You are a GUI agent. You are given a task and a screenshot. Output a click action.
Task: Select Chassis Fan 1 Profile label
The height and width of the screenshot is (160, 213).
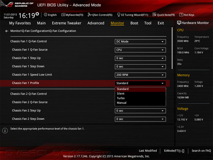tap(25, 83)
